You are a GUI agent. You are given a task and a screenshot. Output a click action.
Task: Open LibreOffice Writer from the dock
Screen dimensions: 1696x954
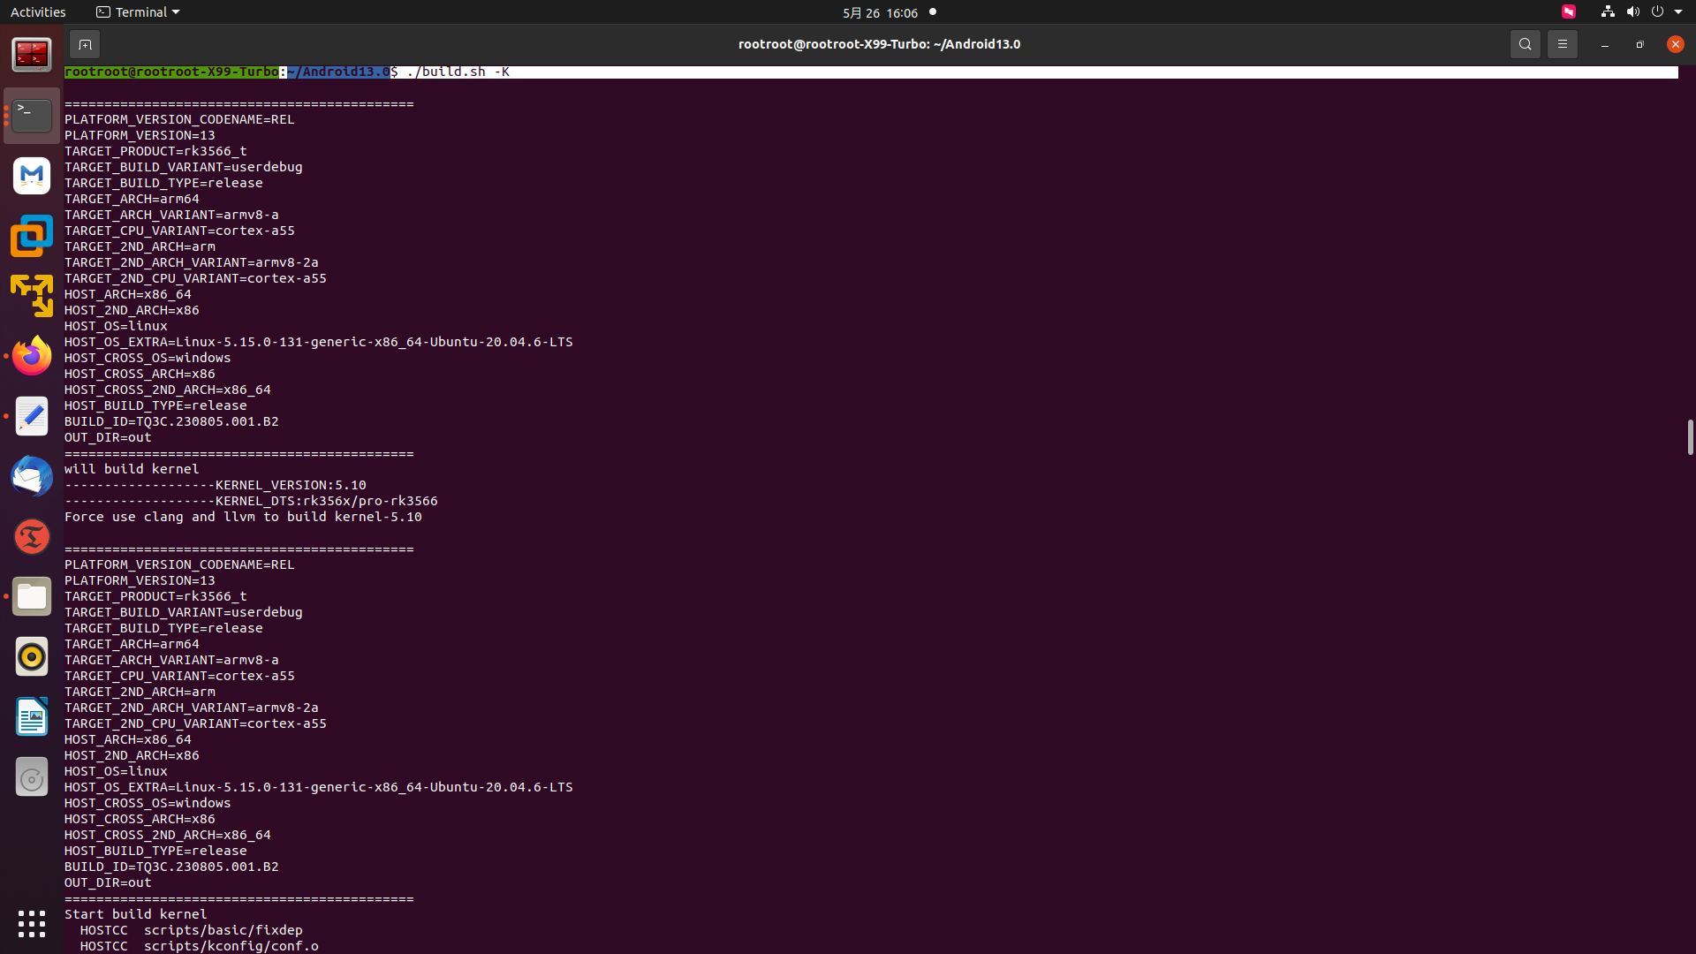pos(32,716)
